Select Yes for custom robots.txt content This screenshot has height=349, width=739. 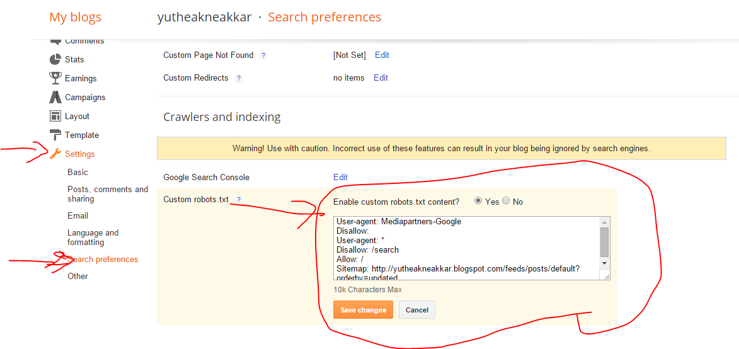(478, 201)
